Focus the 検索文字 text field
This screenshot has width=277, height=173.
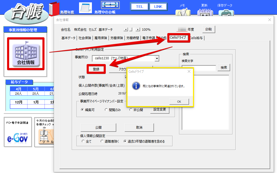(x=199, y=68)
